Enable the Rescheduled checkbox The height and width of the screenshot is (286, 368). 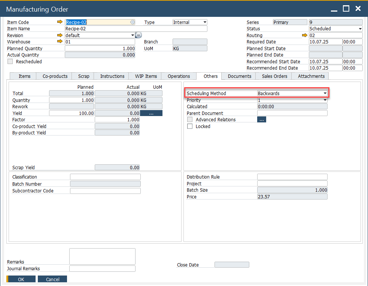[x=10, y=61]
